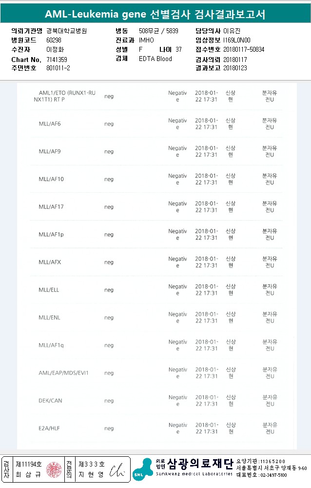This screenshot has width=311, height=488.
Task: Click the AML/EAP/MDS/EVI1 test name
Action: pos(63,373)
